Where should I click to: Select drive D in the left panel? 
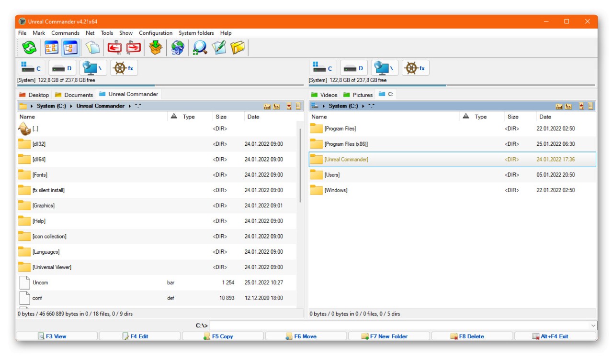(x=62, y=68)
